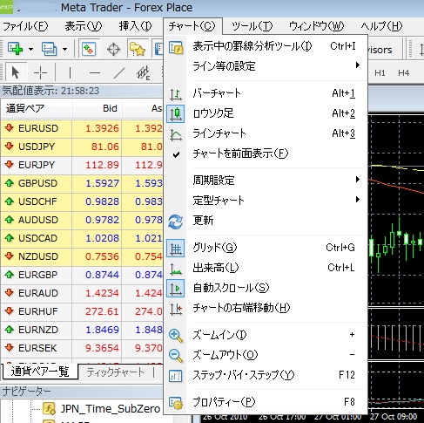Viewport: 424px width, 423px height.
Task: Toggle グリッド(G) grid display
Action: pyautogui.click(x=265, y=248)
